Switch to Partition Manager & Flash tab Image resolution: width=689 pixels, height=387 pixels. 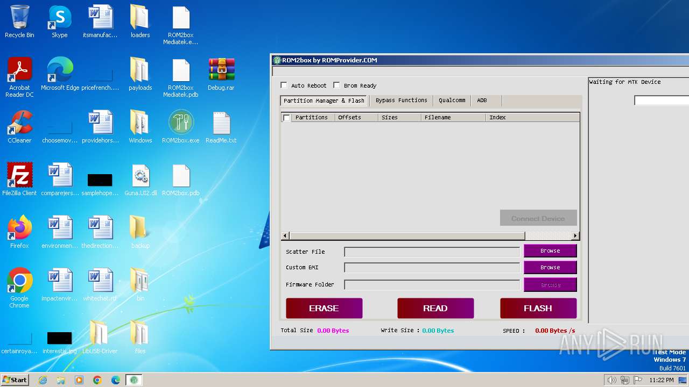[x=324, y=101]
